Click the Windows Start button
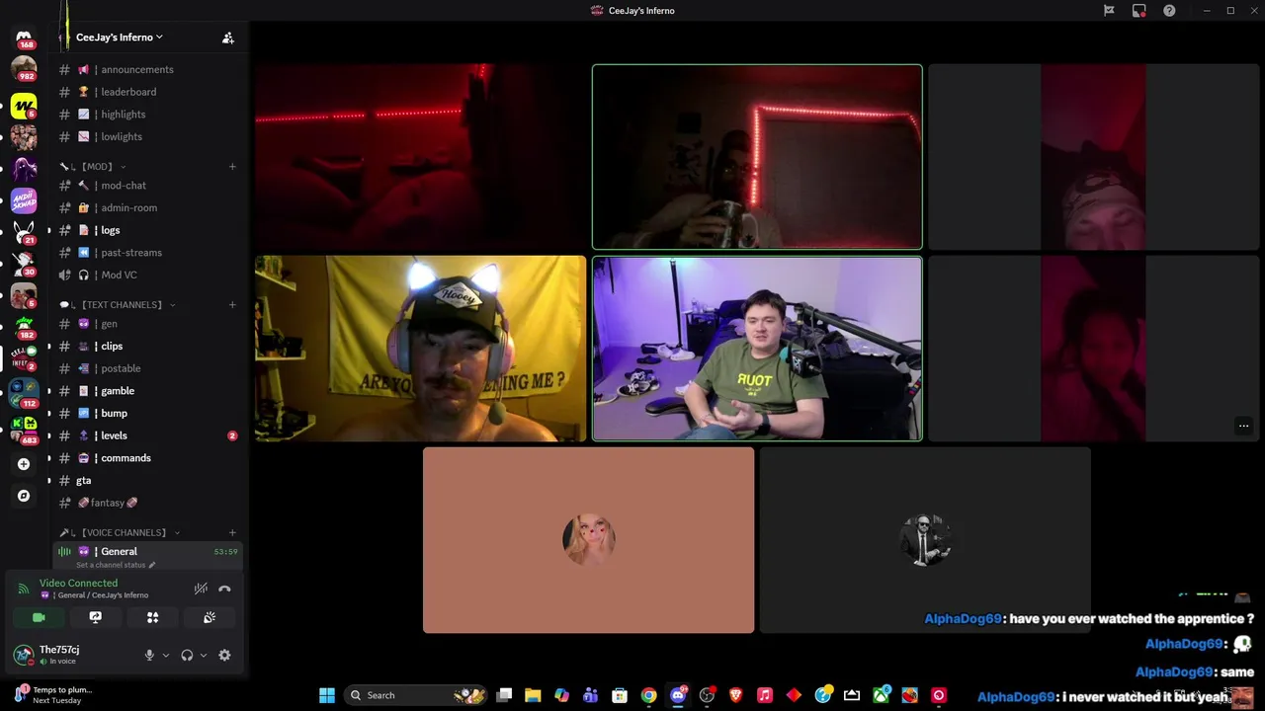The image size is (1265, 711). pos(326,695)
